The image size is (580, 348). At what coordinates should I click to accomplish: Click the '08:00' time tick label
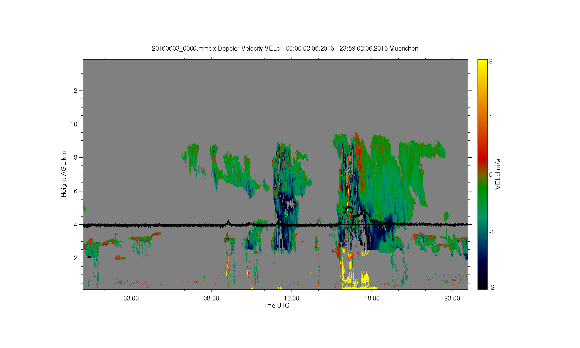[x=211, y=298]
